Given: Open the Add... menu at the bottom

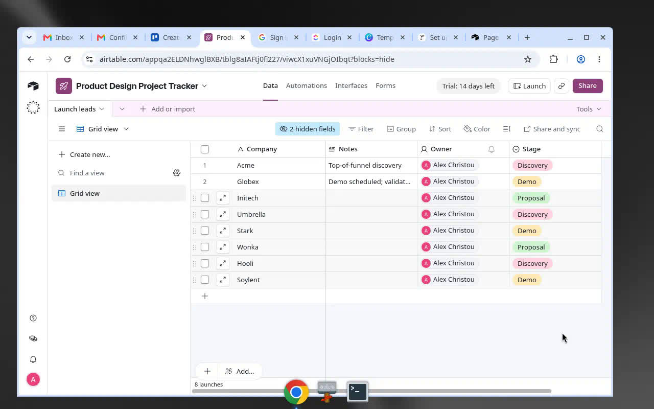Looking at the screenshot, I should pos(240,371).
